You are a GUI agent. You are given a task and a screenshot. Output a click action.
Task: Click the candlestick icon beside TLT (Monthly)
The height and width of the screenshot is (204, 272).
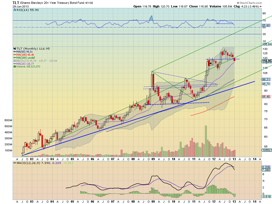coord(15,49)
